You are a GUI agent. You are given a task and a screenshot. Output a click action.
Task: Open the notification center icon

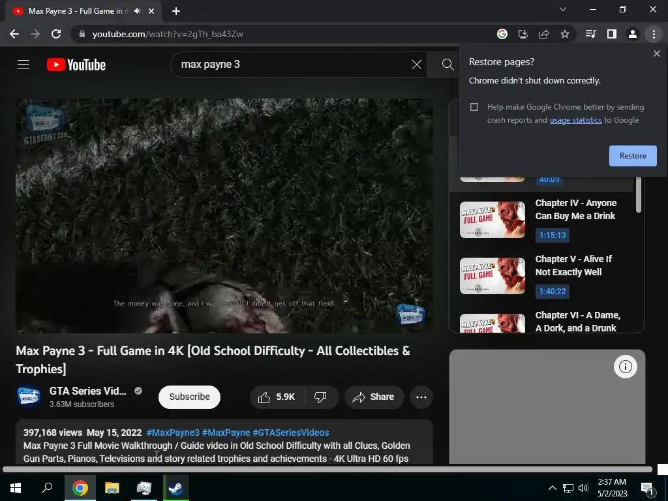(x=646, y=488)
